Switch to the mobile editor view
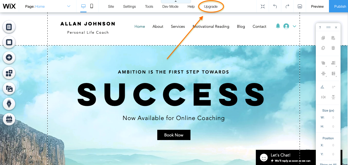Screen dimensions: 348x165 (x=92, y=6)
